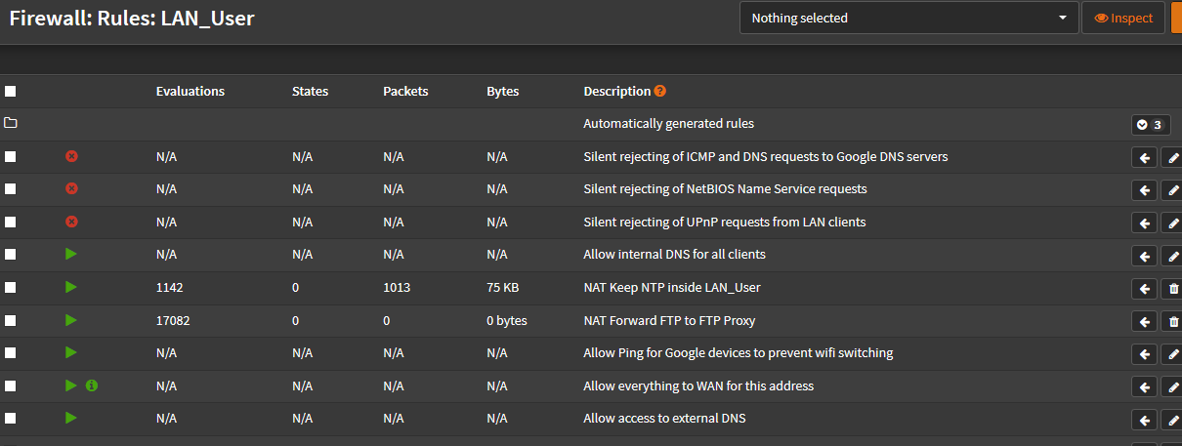Click the edit pencil for Google DNS reject rule

coord(1173,157)
